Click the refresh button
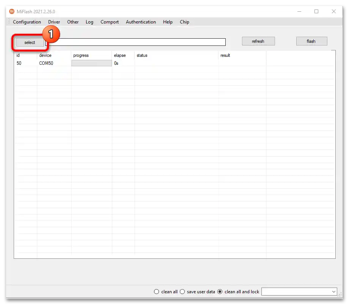Viewport: 349px width, 305px height. click(258, 41)
